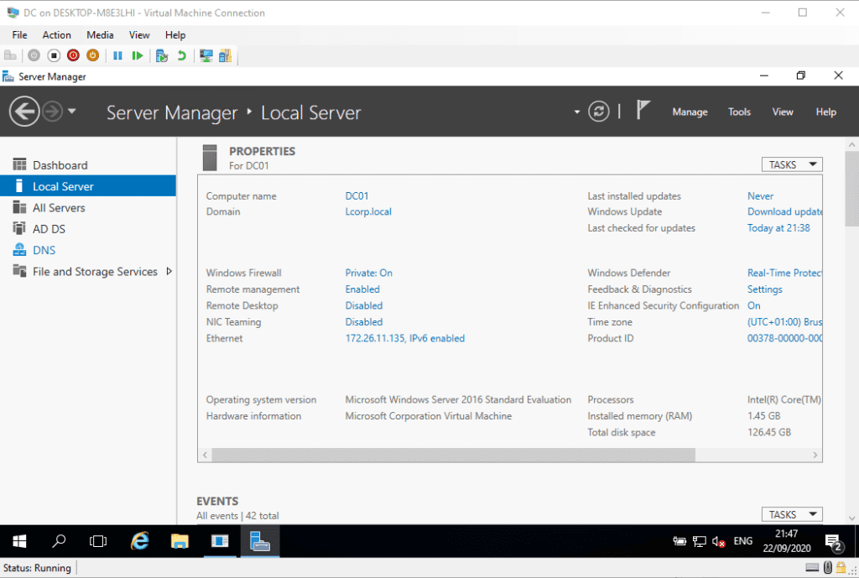The image size is (859, 578).
Task: Click the red Shut Down icon
Action: pyautogui.click(x=73, y=55)
